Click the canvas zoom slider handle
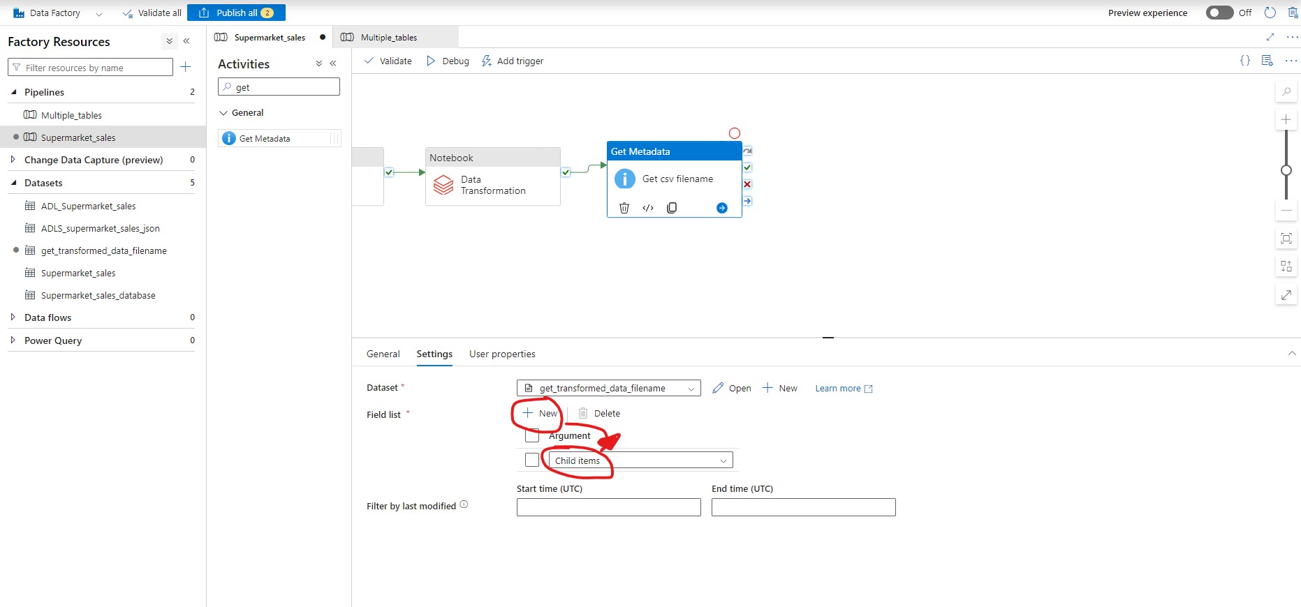This screenshot has width=1301, height=607. coord(1286,170)
